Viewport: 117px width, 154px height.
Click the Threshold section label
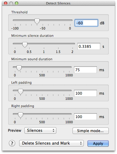(19, 12)
